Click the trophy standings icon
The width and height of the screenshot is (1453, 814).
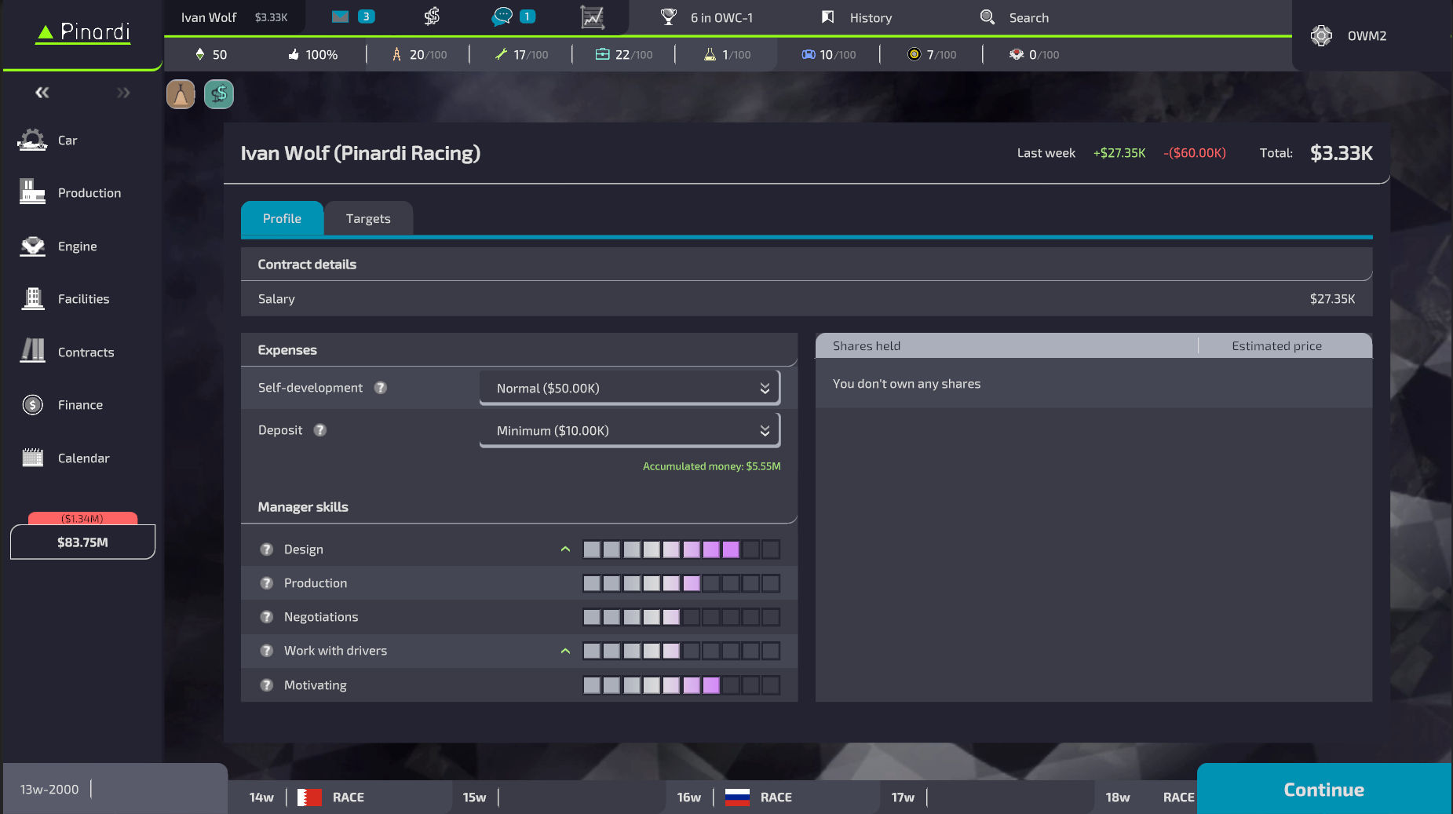tap(669, 16)
